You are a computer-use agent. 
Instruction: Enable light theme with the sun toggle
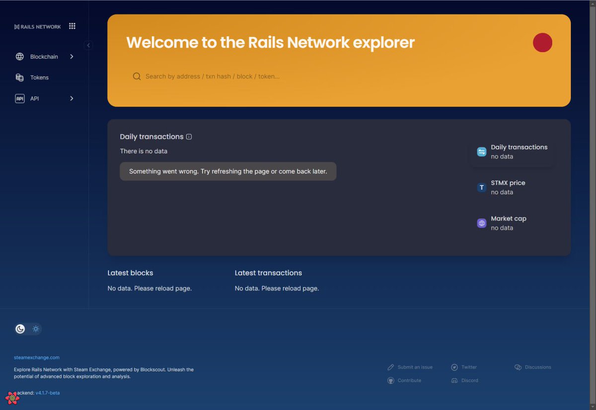pyautogui.click(x=35, y=328)
